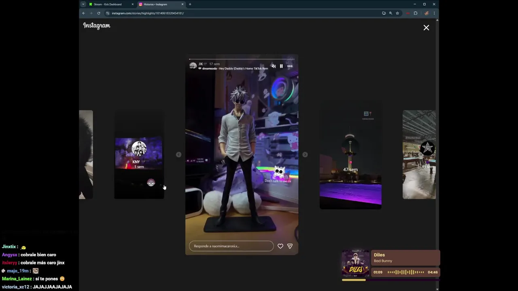Click the partially visible leftmost story card
Image resolution: width=518 pixels, height=291 pixels.
pos(86,154)
